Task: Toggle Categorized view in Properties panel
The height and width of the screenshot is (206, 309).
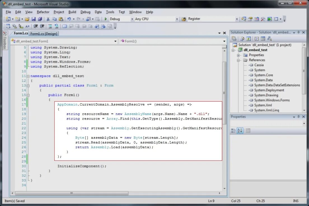Action: click(x=233, y=131)
